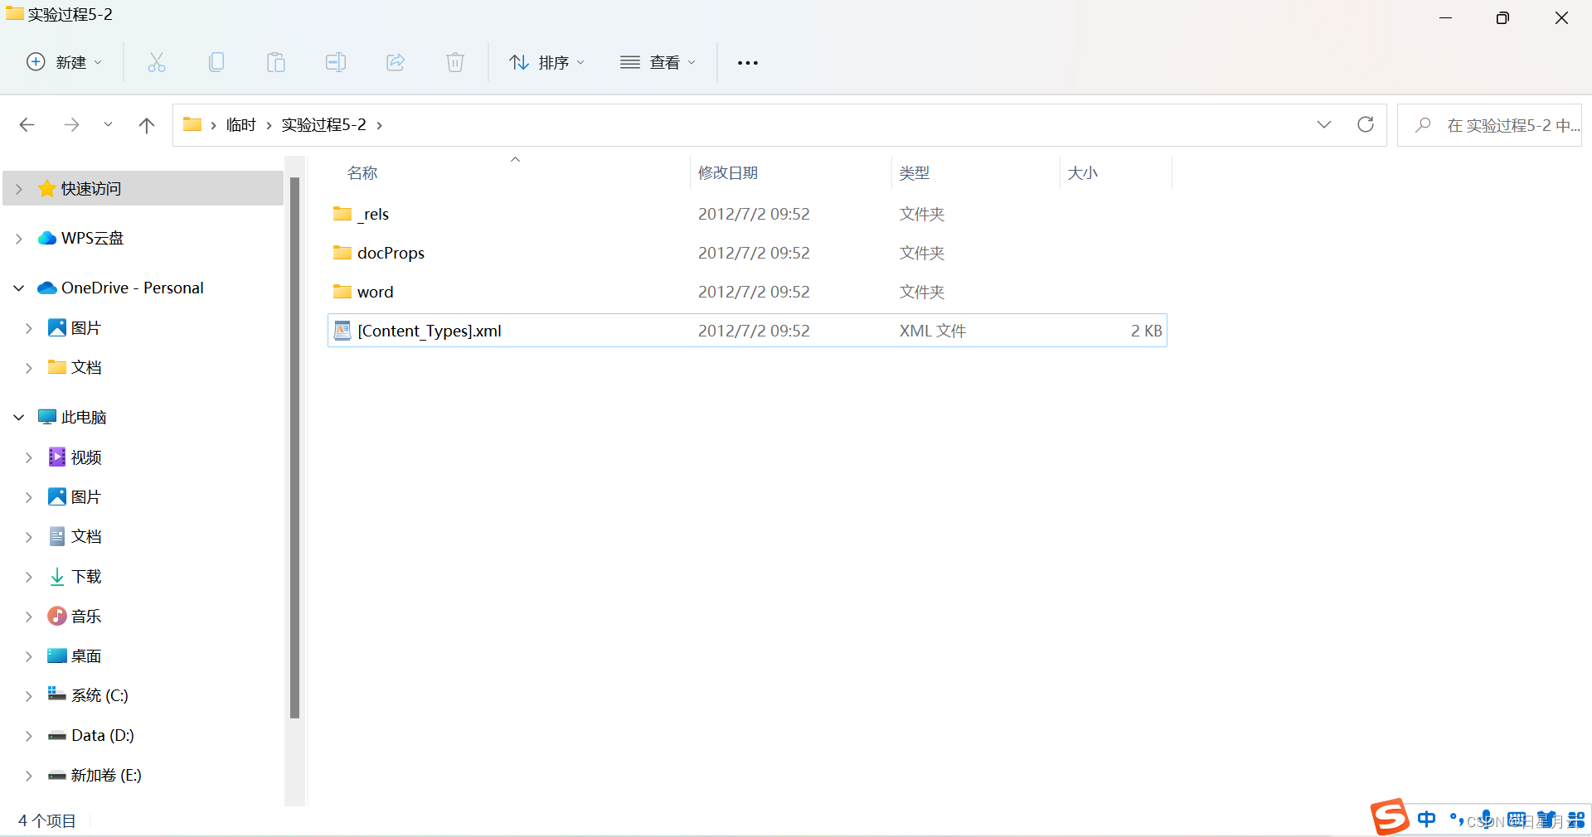Click the _rels folder icon
Viewport: 1592px width, 837px height.
click(x=342, y=214)
